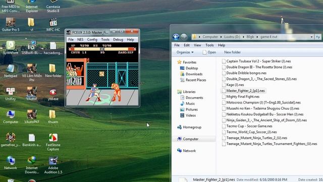This screenshot has height=182, width=323.
Task: Click the Explorer address bar refresh icon
Action: click(x=318, y=37)
